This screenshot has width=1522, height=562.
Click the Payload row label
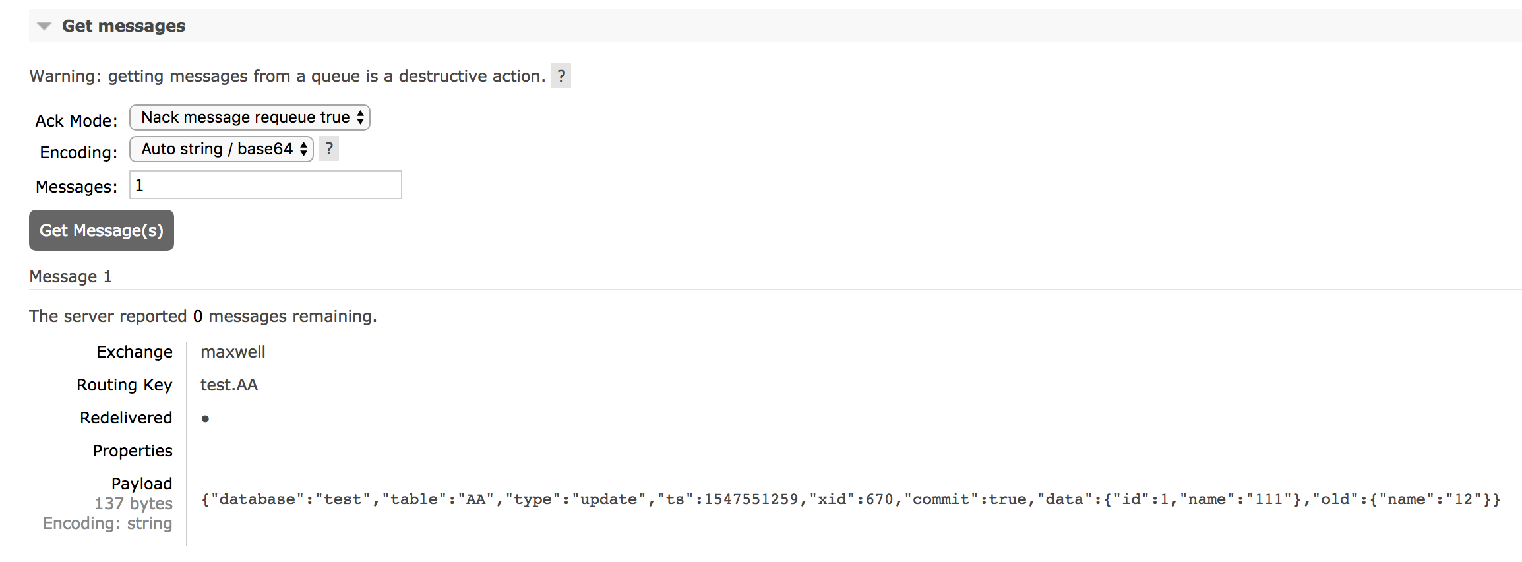click(142, 483)
